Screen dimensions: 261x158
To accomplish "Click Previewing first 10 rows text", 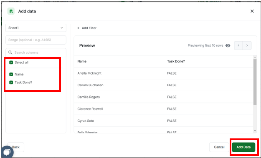I will [205, 45].
